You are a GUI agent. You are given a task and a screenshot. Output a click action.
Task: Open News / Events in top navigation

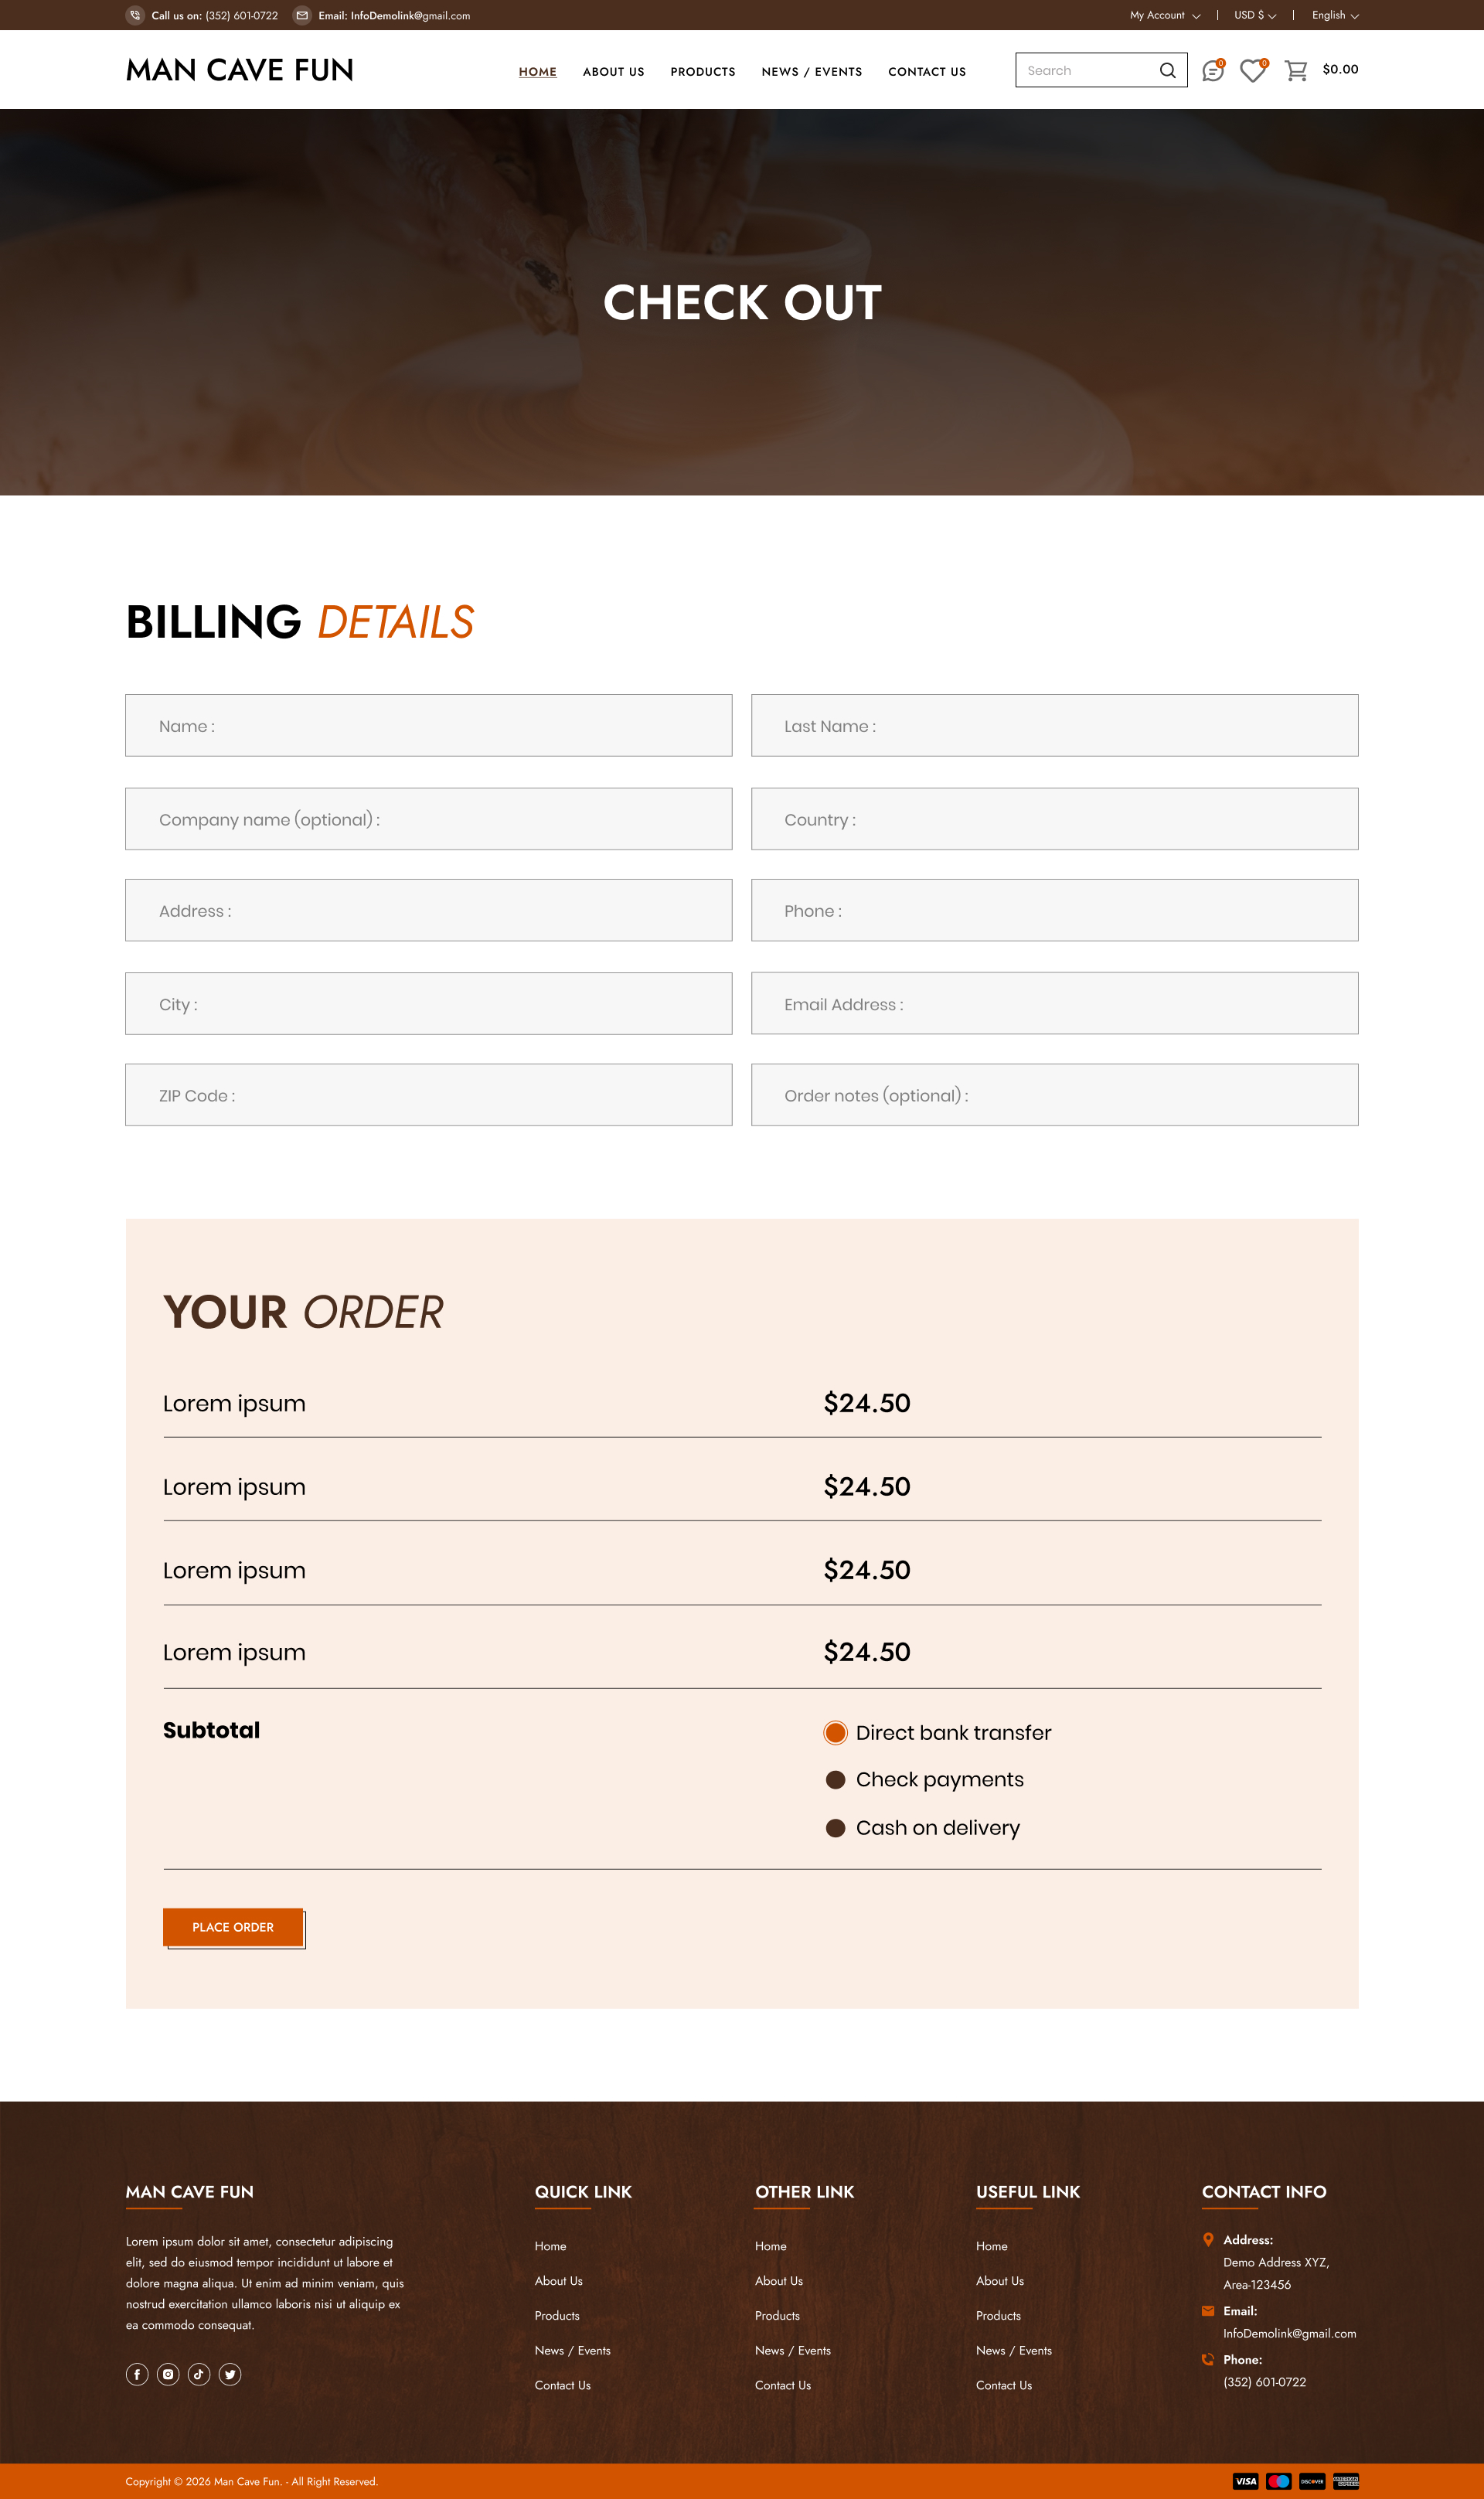pyautogui.click(x=811, y=72)
